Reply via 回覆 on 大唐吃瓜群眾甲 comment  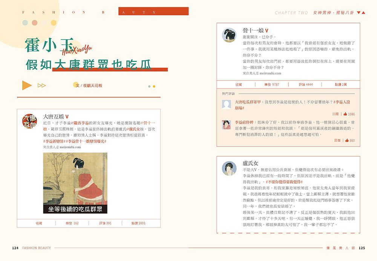[x=336, y=114]
